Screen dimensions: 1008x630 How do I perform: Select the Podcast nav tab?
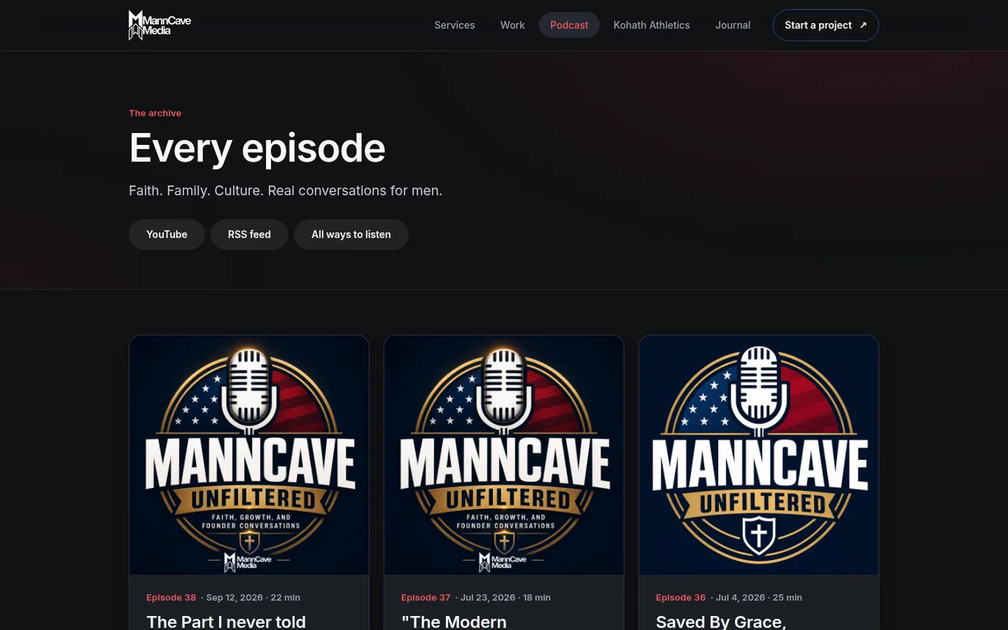[569, 25]
